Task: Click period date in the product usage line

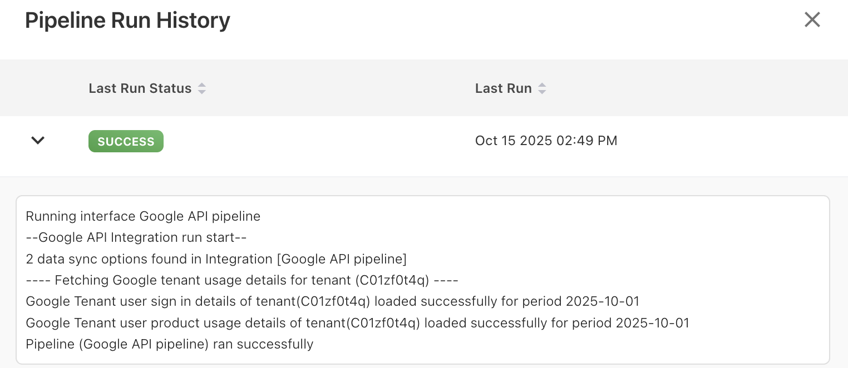Action: (653, 323)
